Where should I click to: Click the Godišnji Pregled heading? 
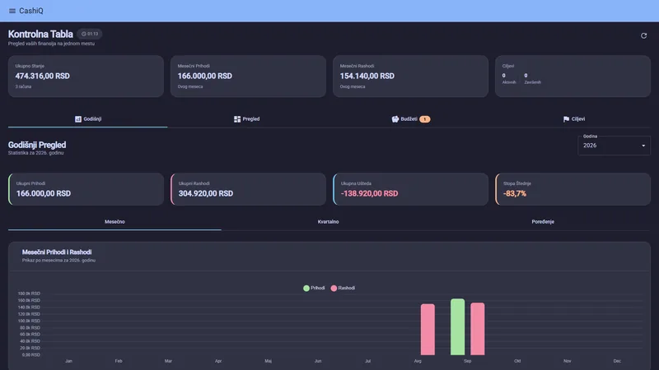tap(37, 145)
